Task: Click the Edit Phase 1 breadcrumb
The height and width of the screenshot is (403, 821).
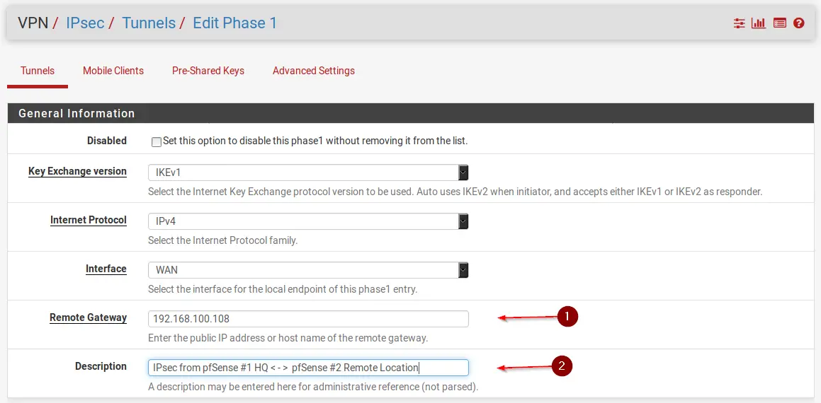Action: click(x=234, y=23)
